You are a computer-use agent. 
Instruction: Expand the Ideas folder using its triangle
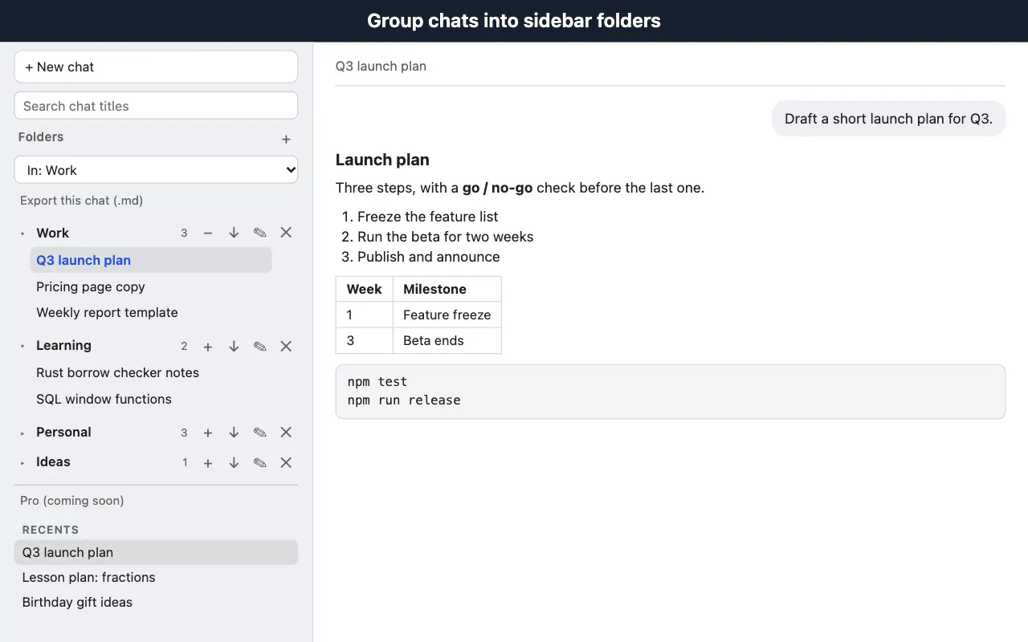coord(22,463)
